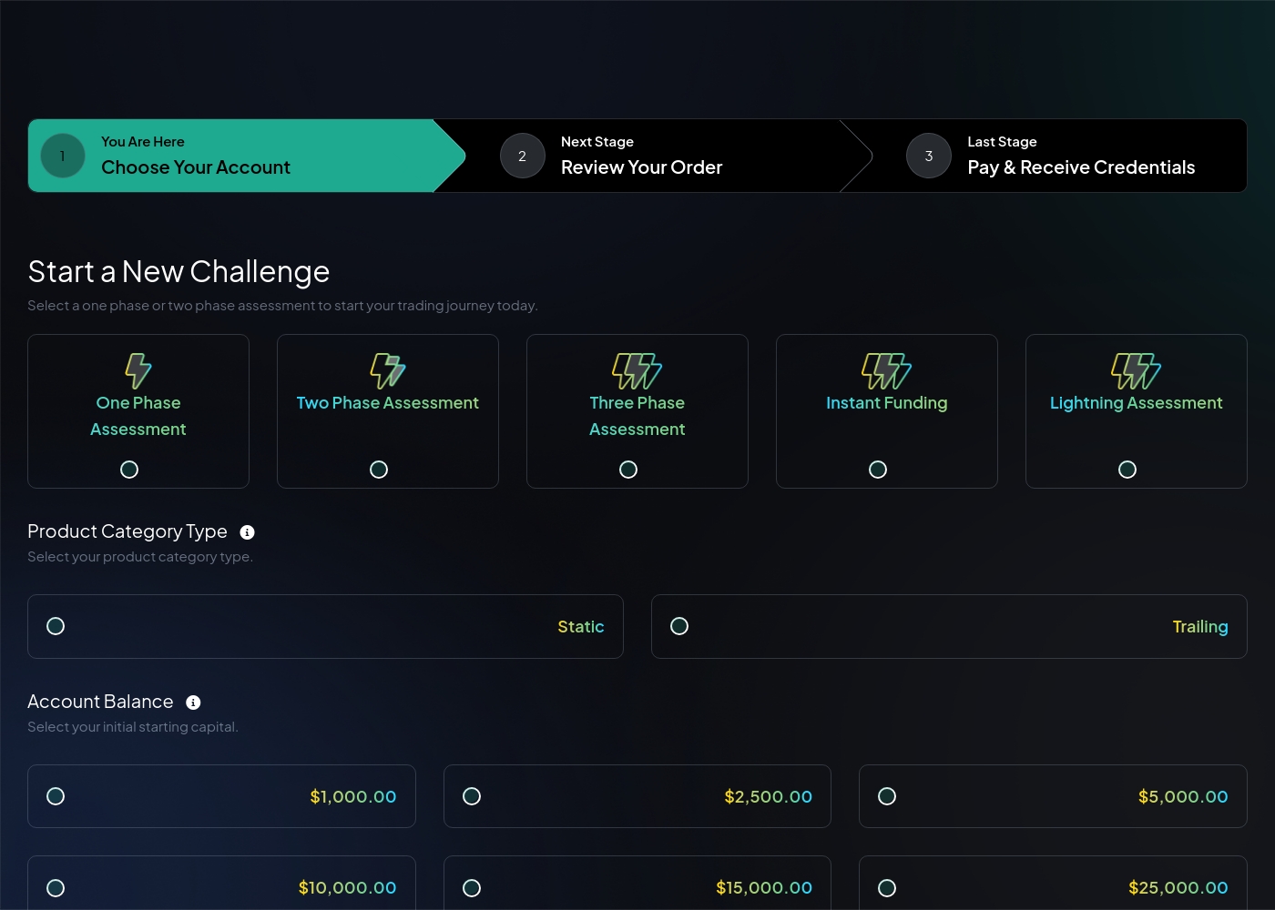This screenshot has height=910, width=1275.
Task: Click the Two Phase Assessment double-bolt icon
Action: pos(388,371)
